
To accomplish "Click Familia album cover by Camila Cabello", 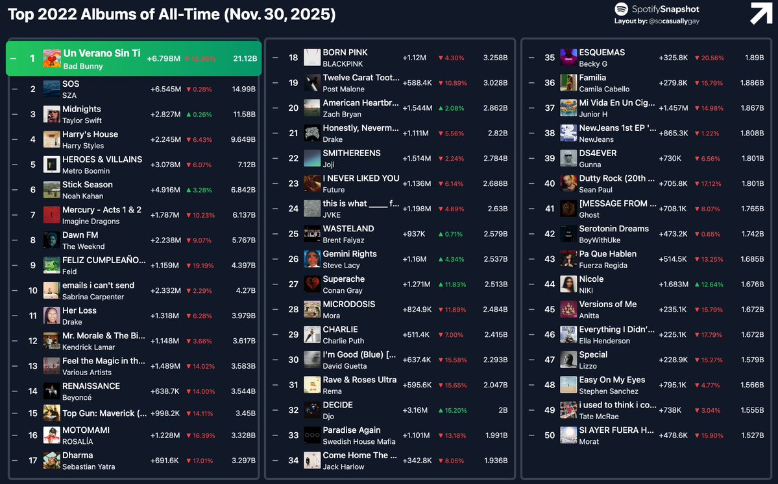I will tap(568, 83).
